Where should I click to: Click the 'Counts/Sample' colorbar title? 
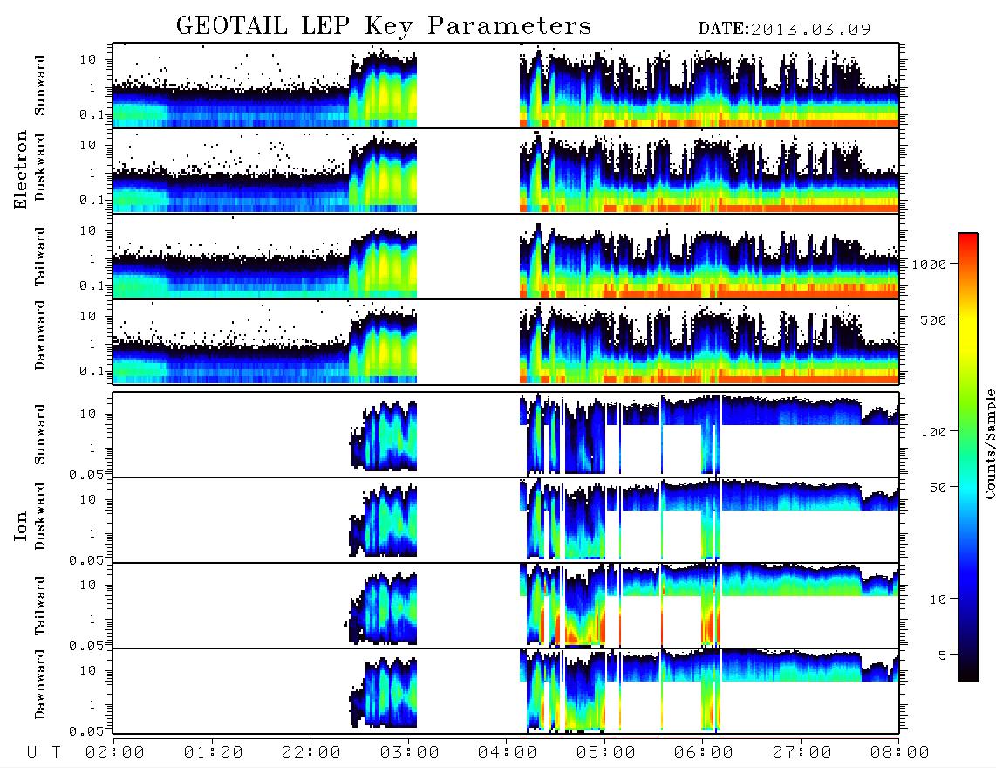click(989, 443)
